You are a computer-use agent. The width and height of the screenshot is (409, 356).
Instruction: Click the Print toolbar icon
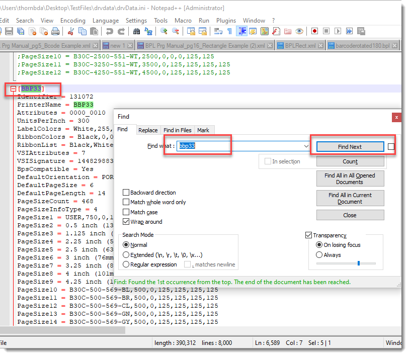pos(55,31)
